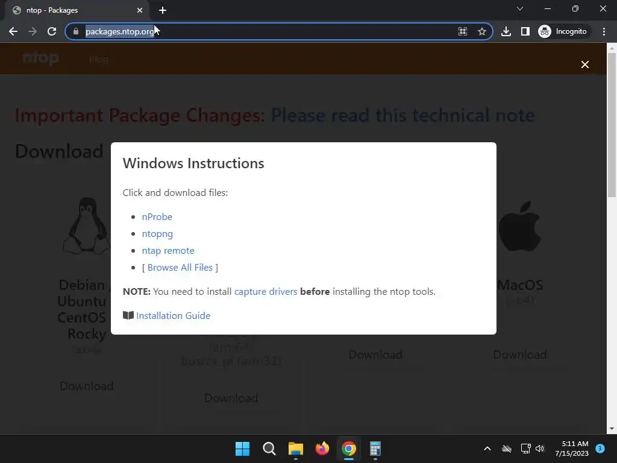Click Download under Debian Ubuntu CentOS
Screen dimensions: 617x463
click(x=87, y=386)
